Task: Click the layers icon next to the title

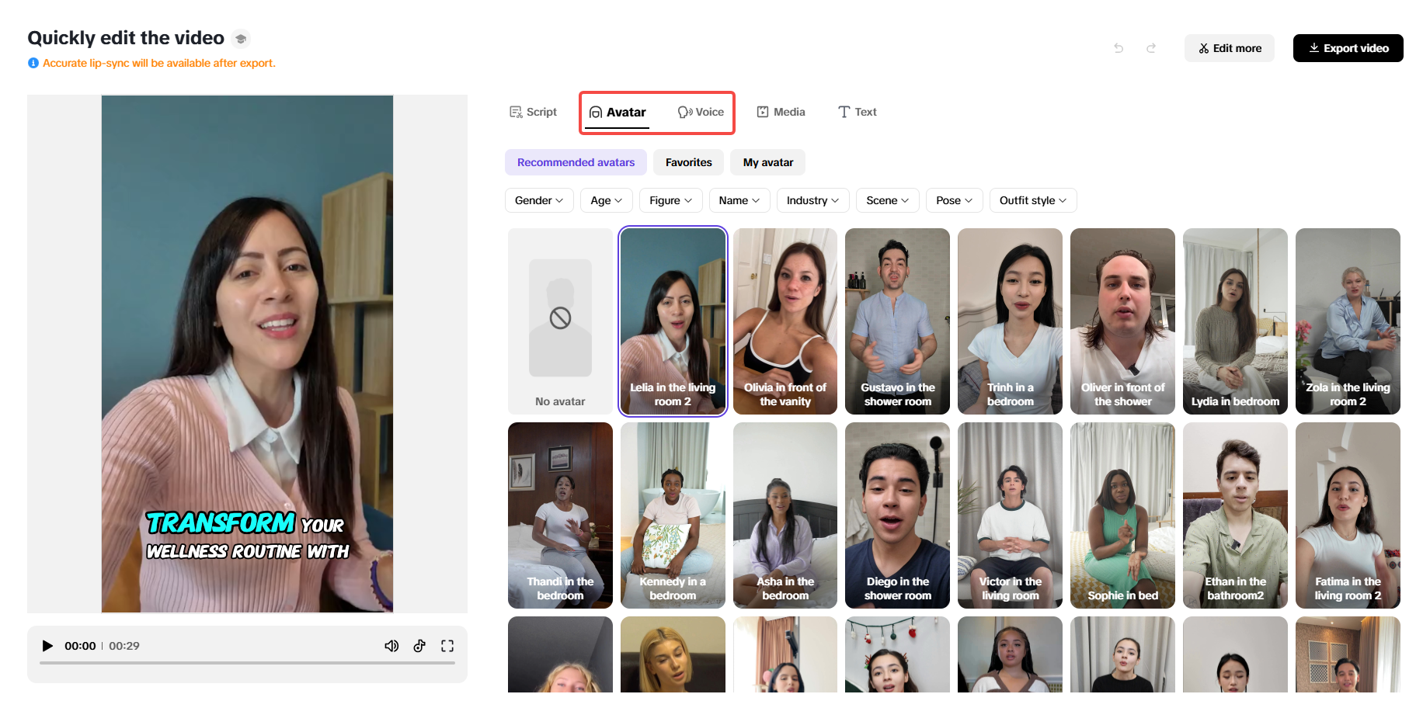Action: (x=241, y=37)
